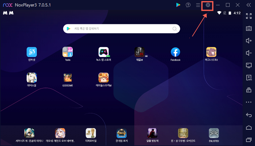
Task: Maximize the NoxPlayer window
Action: (x=228, y=5)
